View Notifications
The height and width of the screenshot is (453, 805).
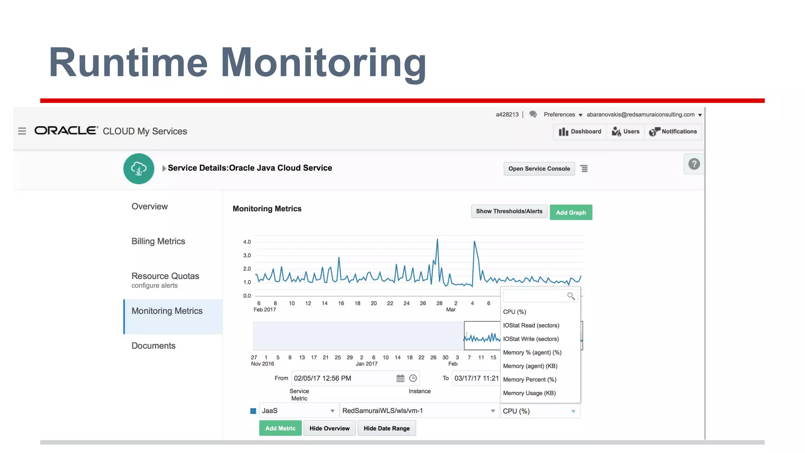pos(673,132)
